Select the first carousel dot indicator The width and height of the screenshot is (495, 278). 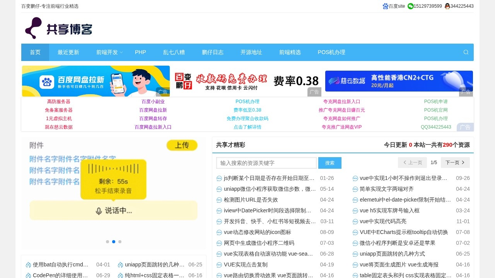coord(108,242)
